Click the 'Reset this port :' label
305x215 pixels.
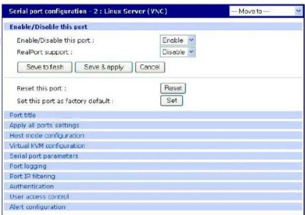[x=41, y=89]
